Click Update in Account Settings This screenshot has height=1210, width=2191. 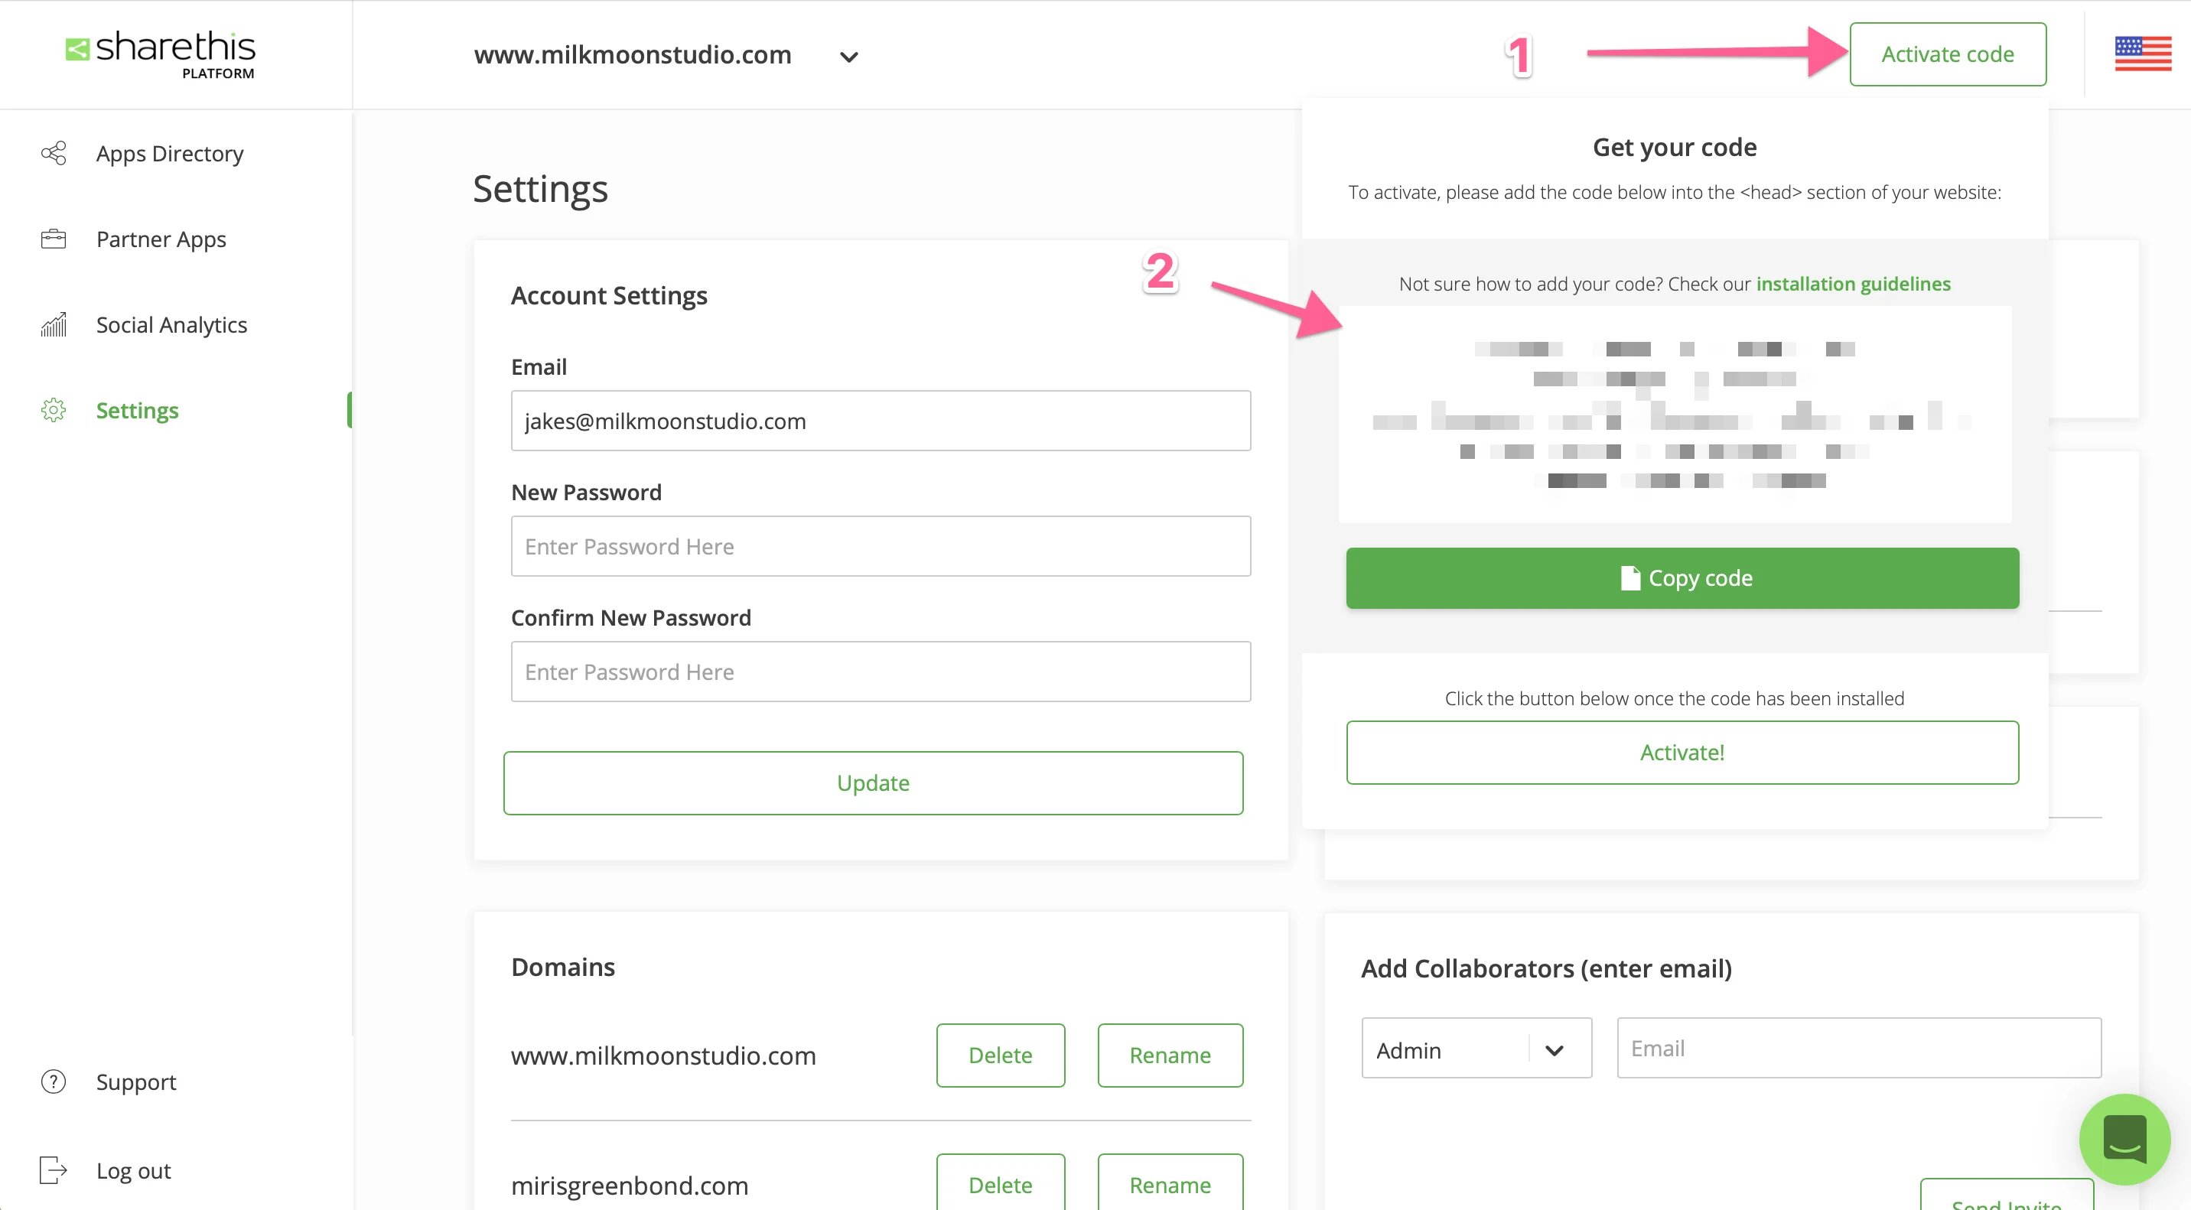872,782
